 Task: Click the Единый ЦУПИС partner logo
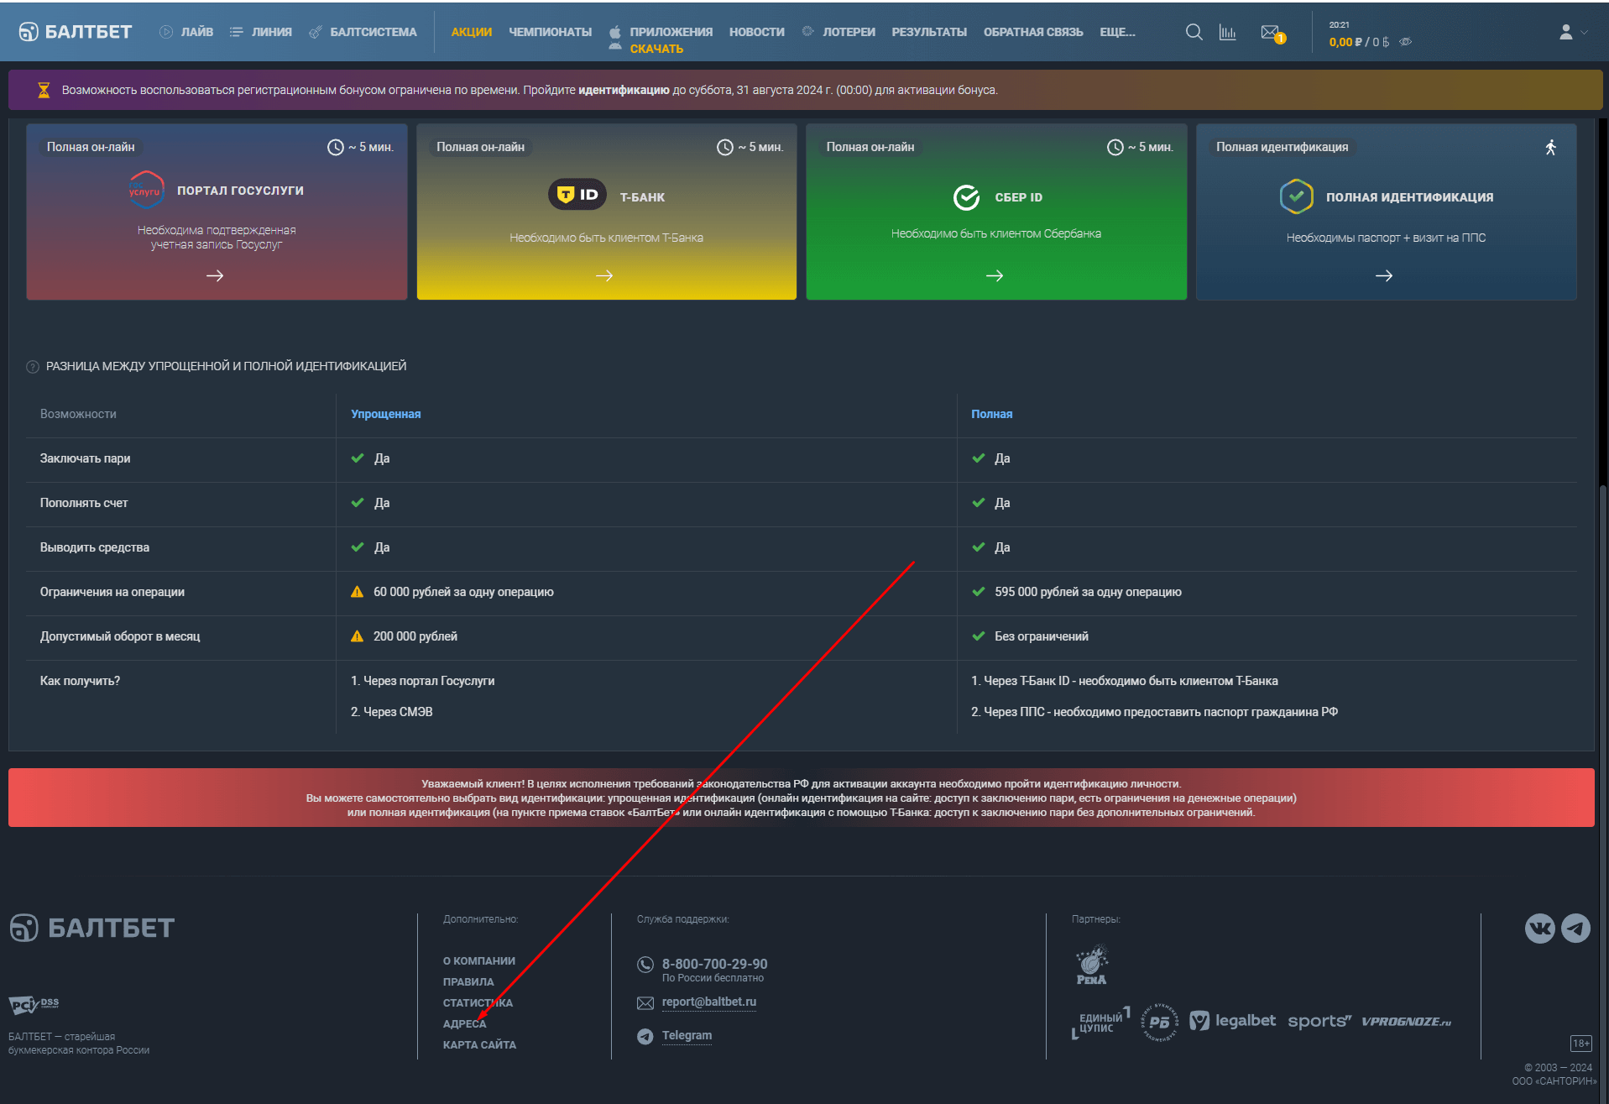1101,1023
